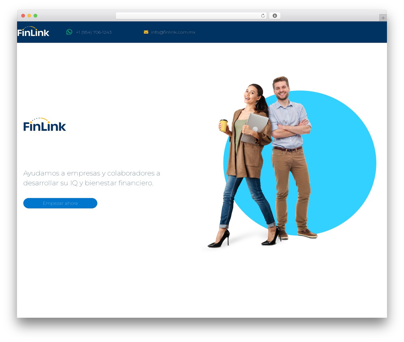Viewport: 404px width, 342px height.
Task: Open downloads with the browser arrow icon
Action: coord(275,16)
